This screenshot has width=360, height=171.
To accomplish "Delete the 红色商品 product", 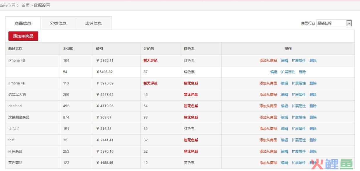I will [313, 151].
